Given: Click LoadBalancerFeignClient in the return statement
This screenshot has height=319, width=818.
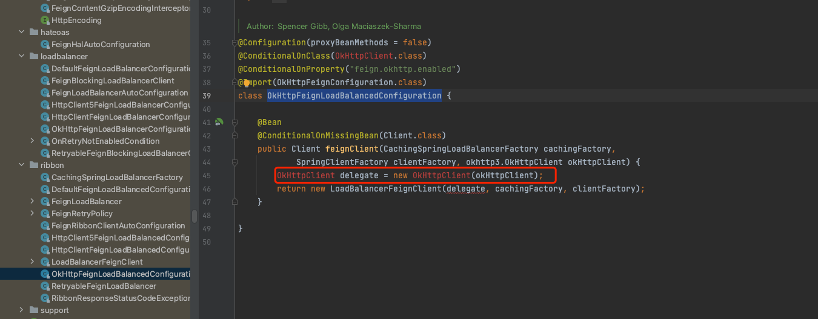Looking at the screenshot, I should pos(386,188).
